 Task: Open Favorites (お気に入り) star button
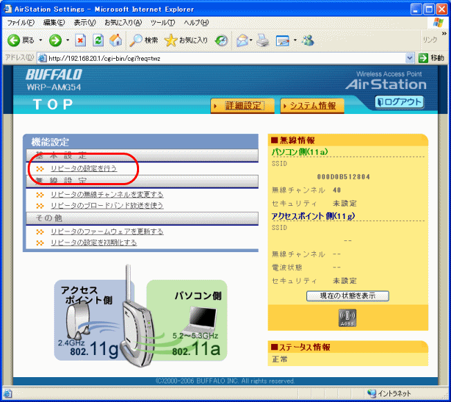[x=186, y=40]
